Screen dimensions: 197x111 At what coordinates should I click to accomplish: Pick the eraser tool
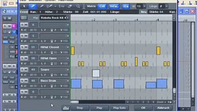pyautogui.click(x=70, y=6)
